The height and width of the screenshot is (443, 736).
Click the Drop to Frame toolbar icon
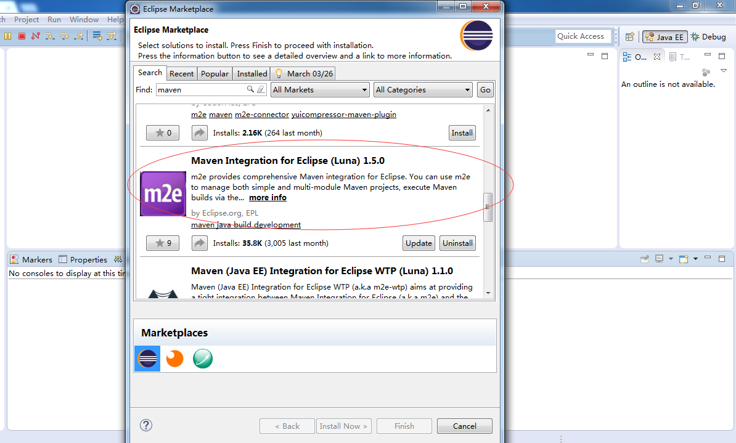coord(97,36)
